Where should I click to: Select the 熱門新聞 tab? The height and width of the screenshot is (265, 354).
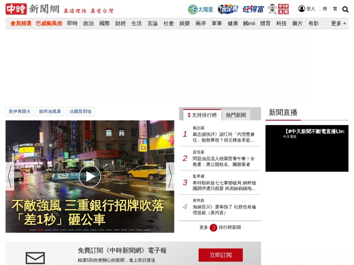(x=236, y=115)
